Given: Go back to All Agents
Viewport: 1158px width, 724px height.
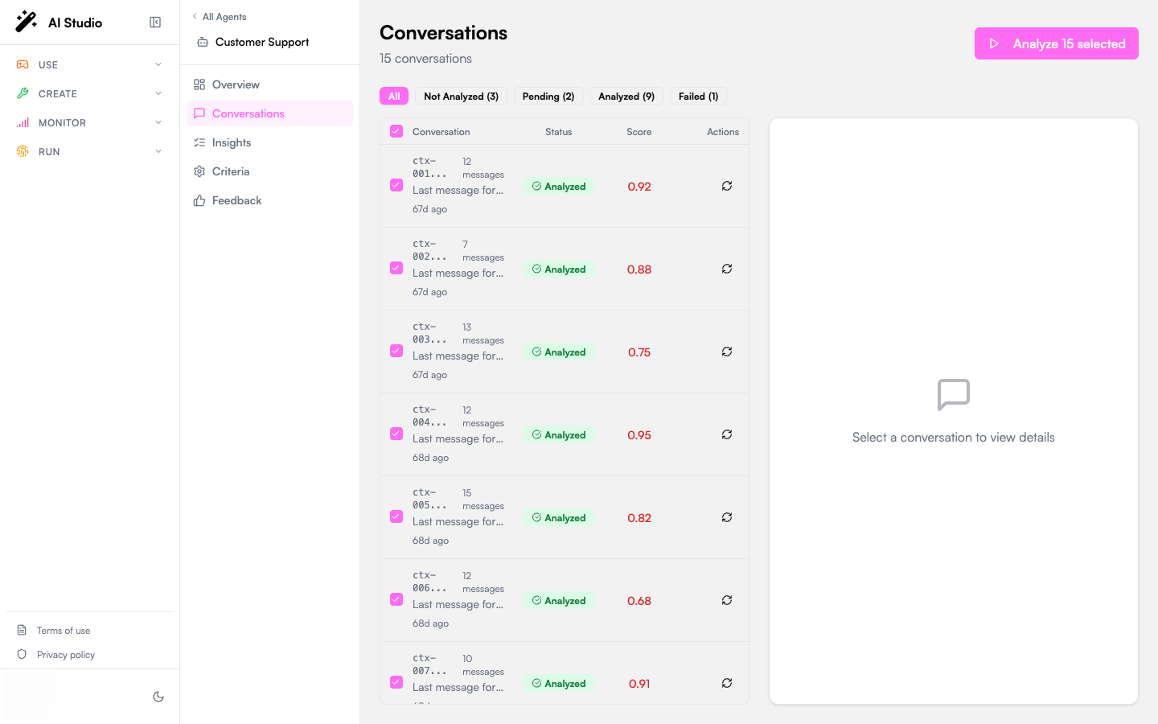Looking at the screenshot, I should pyautogui.click(x=219, y=16).
